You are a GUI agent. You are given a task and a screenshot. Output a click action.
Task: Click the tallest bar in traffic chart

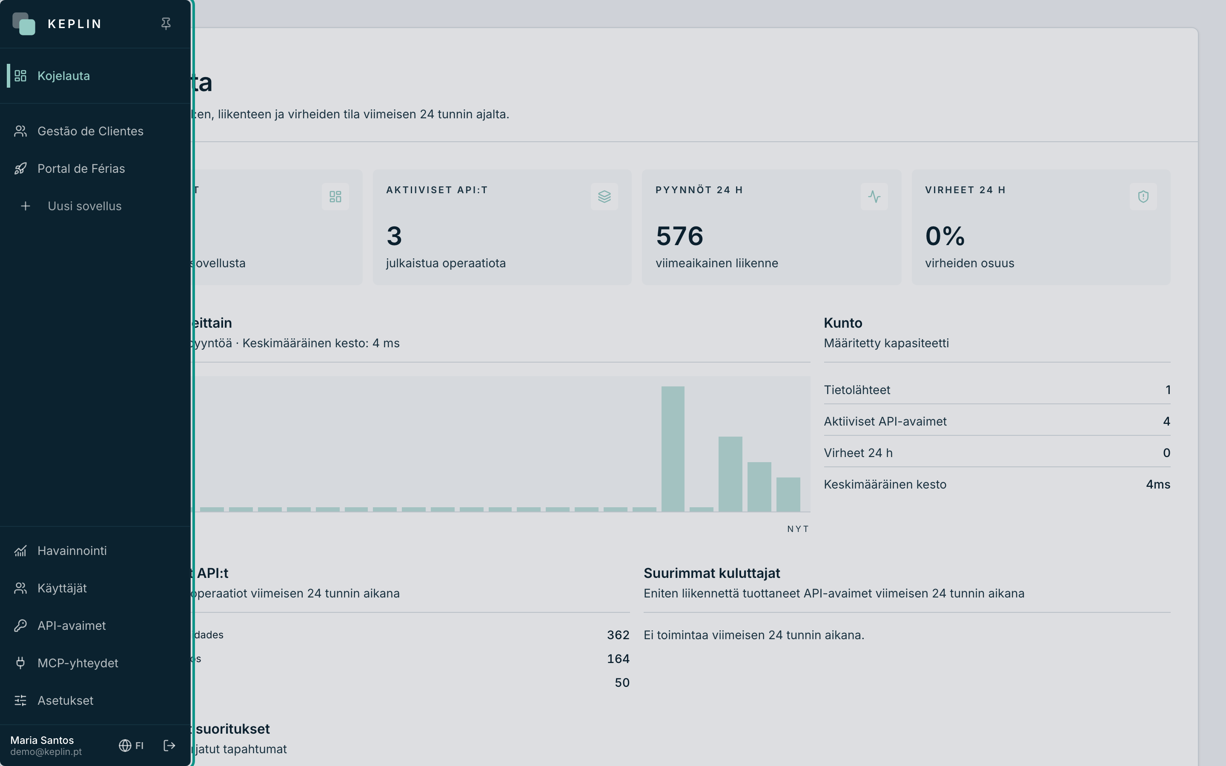(x=673, y=449)
